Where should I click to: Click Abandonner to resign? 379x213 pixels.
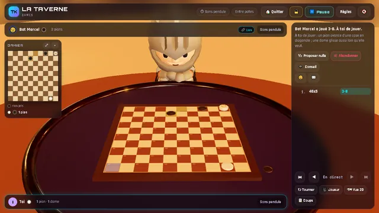pyautogui.click(x=346, y=56)
